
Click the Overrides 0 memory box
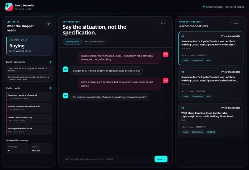17,149
